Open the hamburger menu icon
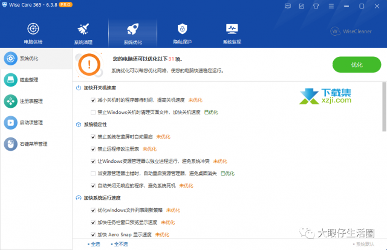Image resolution: width=387 pixels, height=250 pixels. (x=331, y=6)
